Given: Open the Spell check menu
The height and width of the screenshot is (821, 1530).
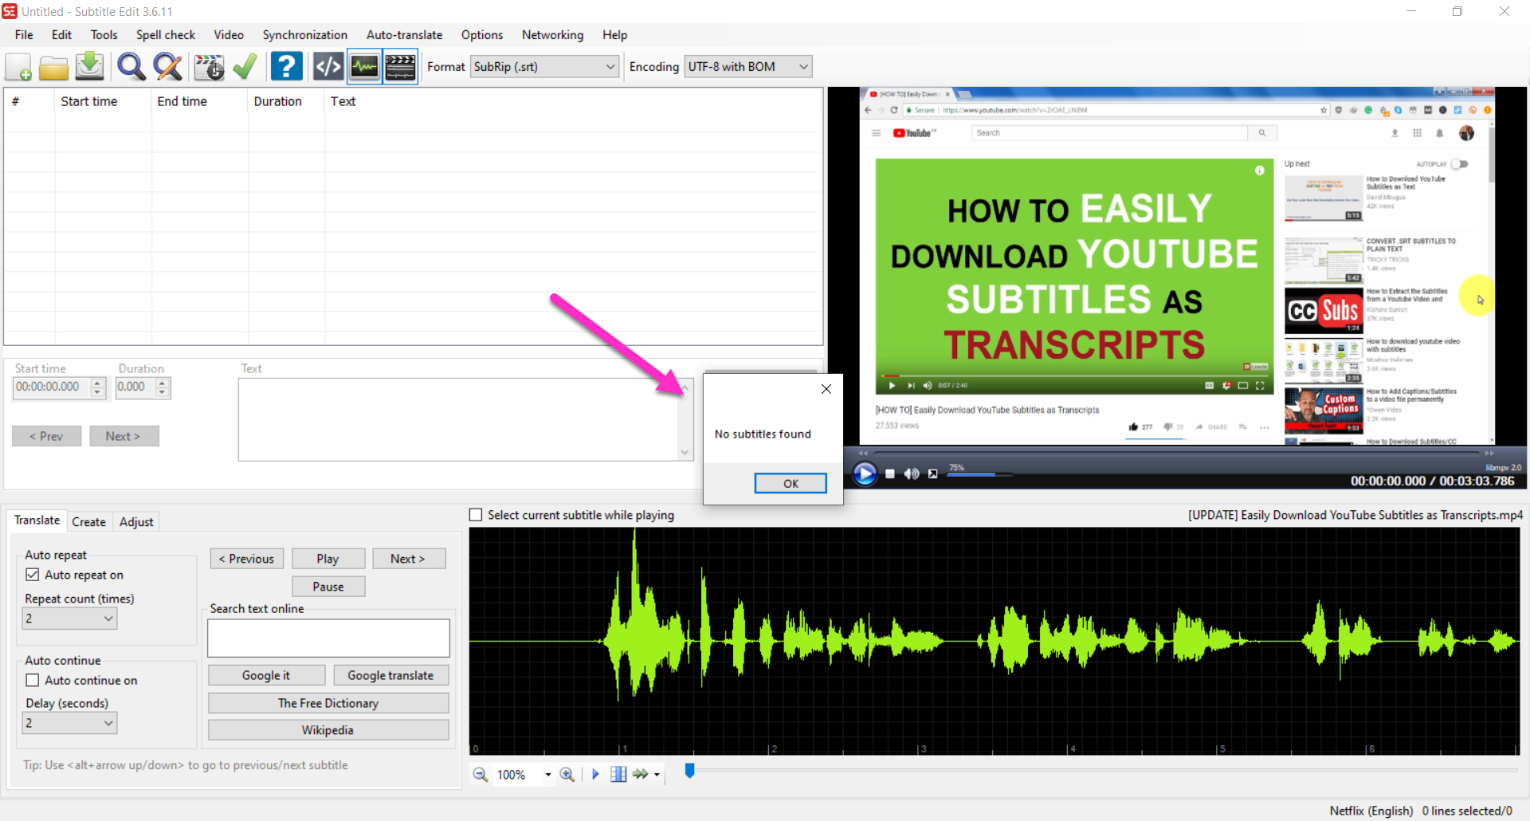Looking at the screenshot, I should 165,35.
